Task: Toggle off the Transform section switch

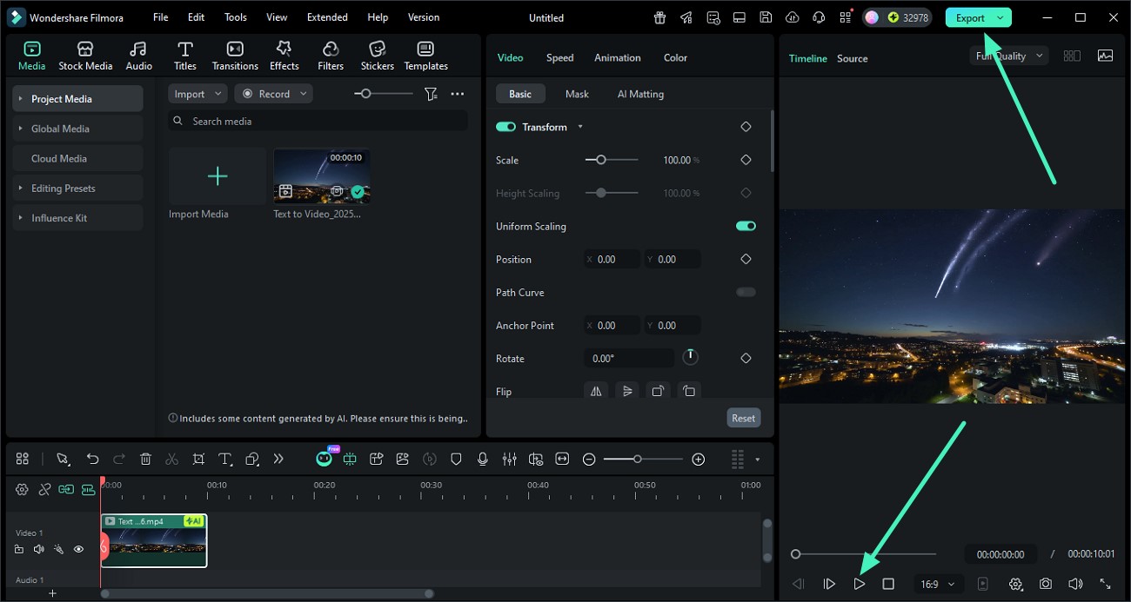Action: 505,126
